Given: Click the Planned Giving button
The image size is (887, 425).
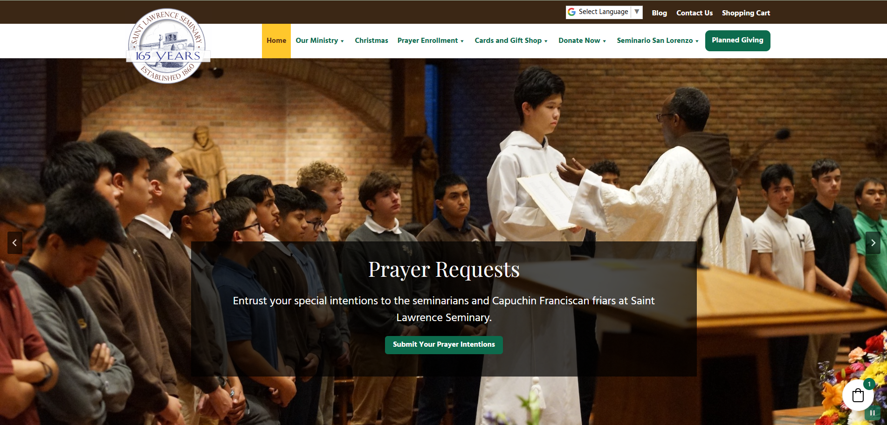Looking at the screenshot, I should (737, 41).
